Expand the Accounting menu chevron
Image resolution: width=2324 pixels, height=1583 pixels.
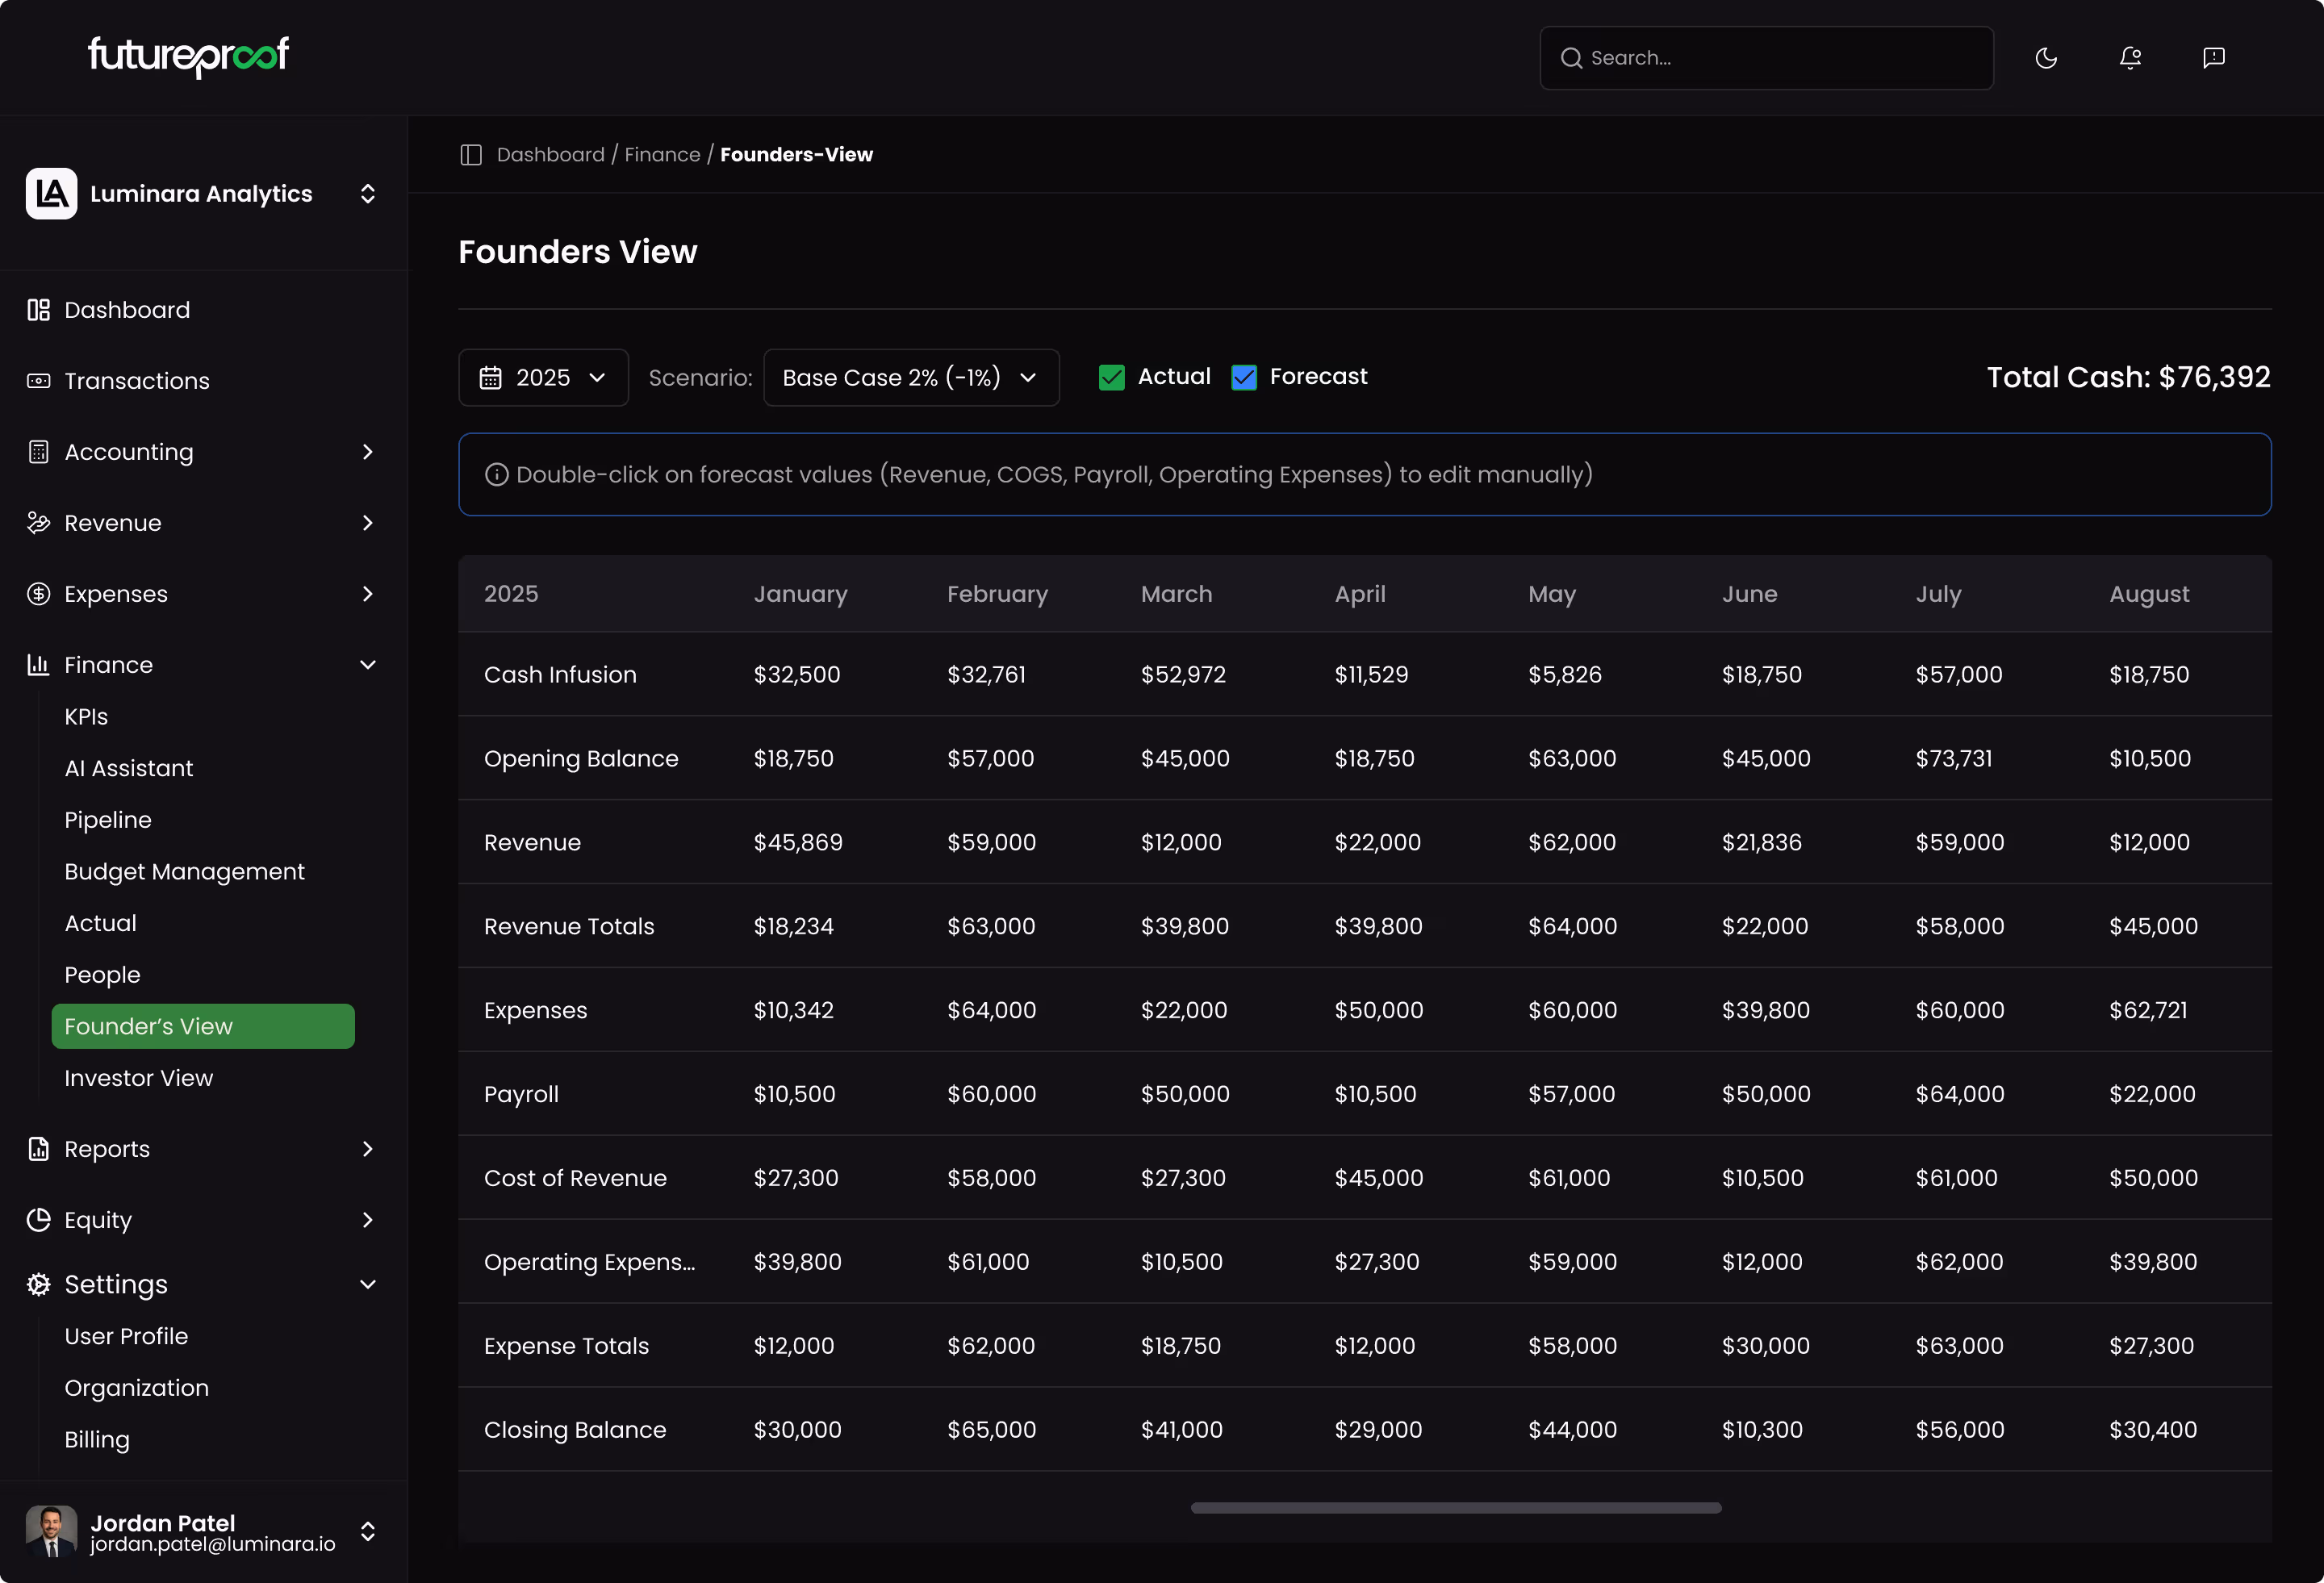367,452
